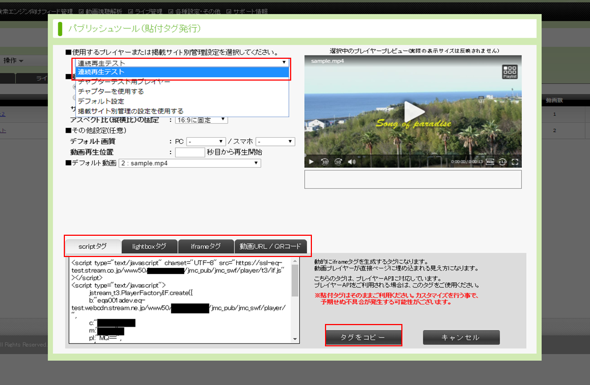Click the 動画数 column header in background table

tap(554, 100)
